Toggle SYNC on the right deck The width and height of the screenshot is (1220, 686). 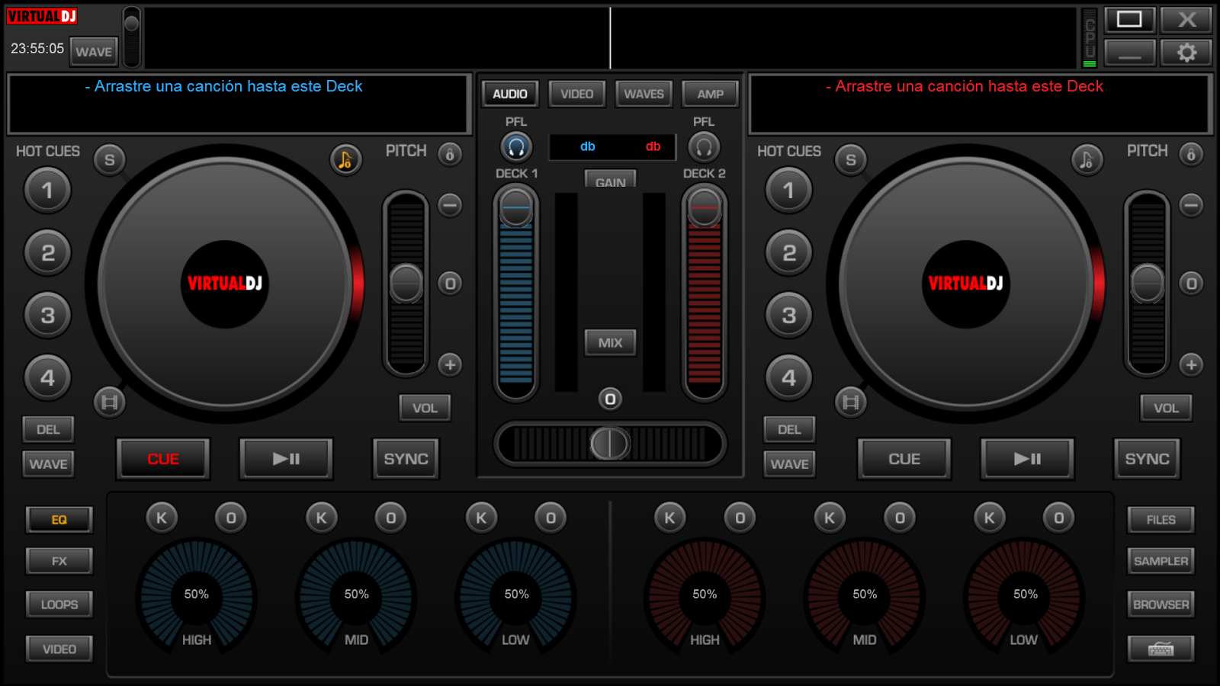coord(1147,458)
